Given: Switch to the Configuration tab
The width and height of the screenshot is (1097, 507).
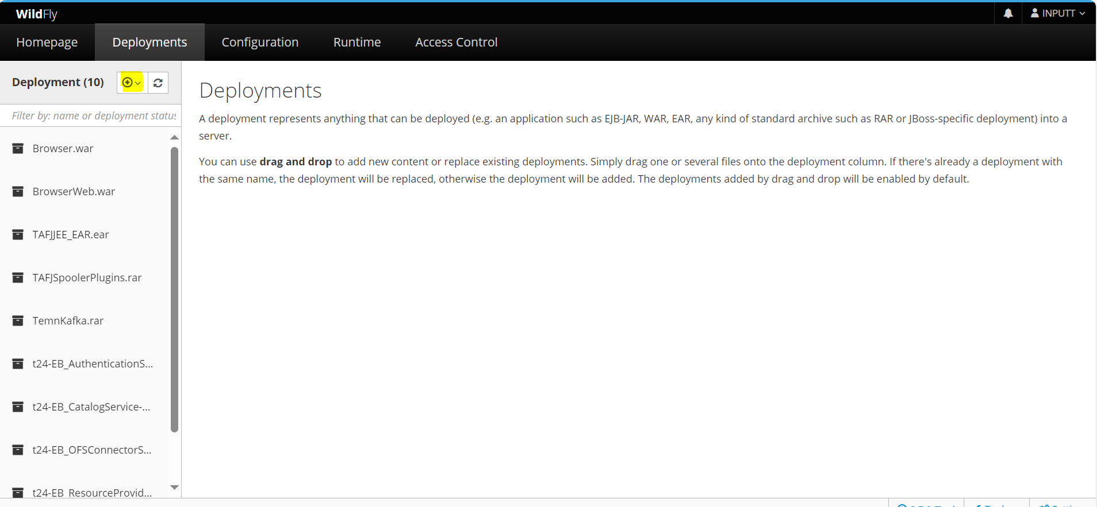Looking at the screenshot, I should click(x=260, y=42).
